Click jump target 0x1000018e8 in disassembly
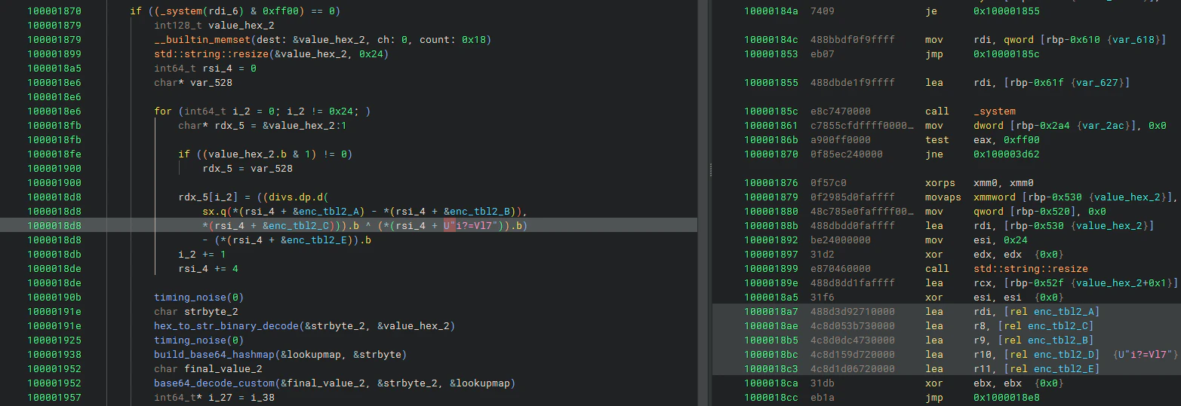 (1007, 398)
